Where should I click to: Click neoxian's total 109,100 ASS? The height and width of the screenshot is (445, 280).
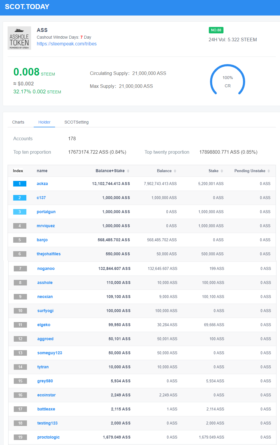click(118, 297)
